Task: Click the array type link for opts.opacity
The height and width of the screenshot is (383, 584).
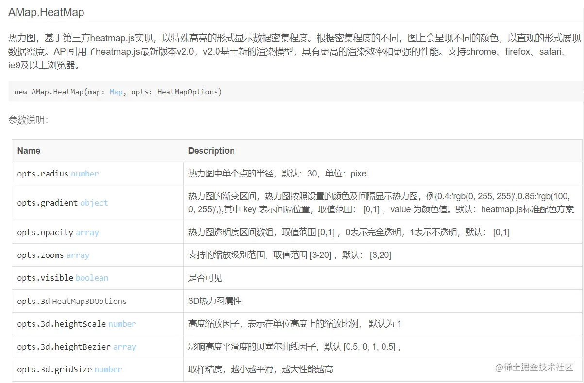Action: pyautogui.click(x=87, y=232)
